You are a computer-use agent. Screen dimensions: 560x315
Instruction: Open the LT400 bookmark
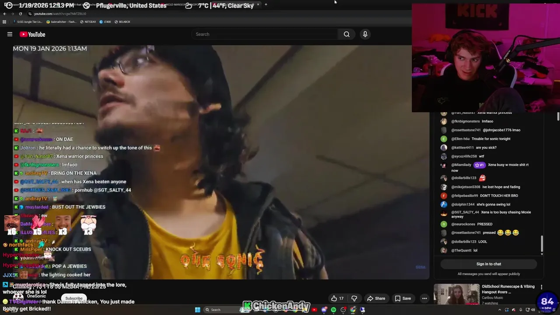click(x=105, y=21)
